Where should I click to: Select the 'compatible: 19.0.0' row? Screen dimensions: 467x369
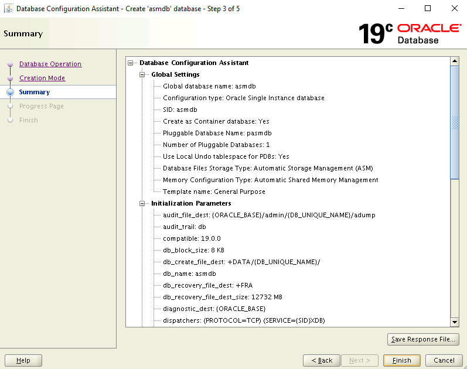pos(192,238)
